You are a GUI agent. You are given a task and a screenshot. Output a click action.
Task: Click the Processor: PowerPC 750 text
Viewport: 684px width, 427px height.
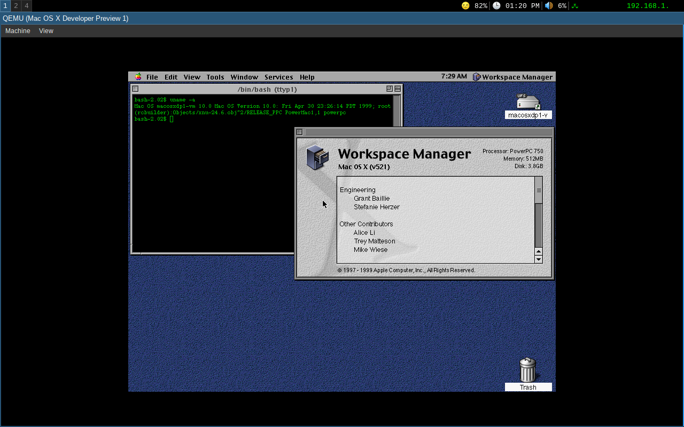(x=513, y=151)
